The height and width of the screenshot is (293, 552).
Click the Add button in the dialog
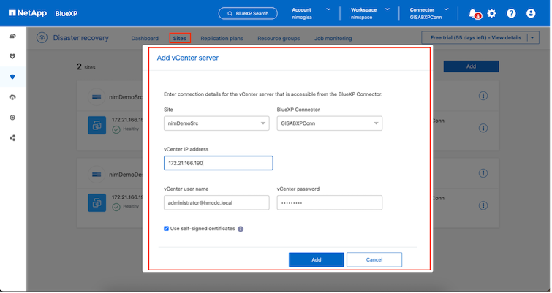(316, 259)
